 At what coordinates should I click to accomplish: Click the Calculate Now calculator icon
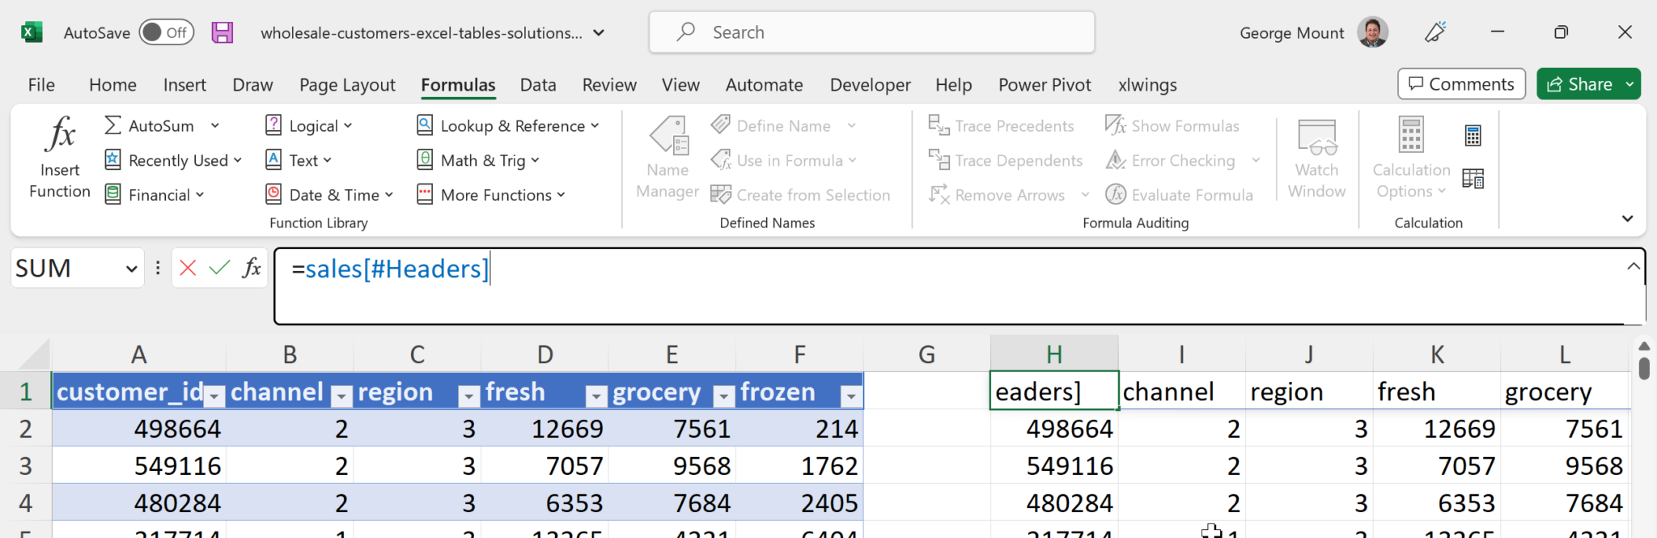tap(1473, 136)
